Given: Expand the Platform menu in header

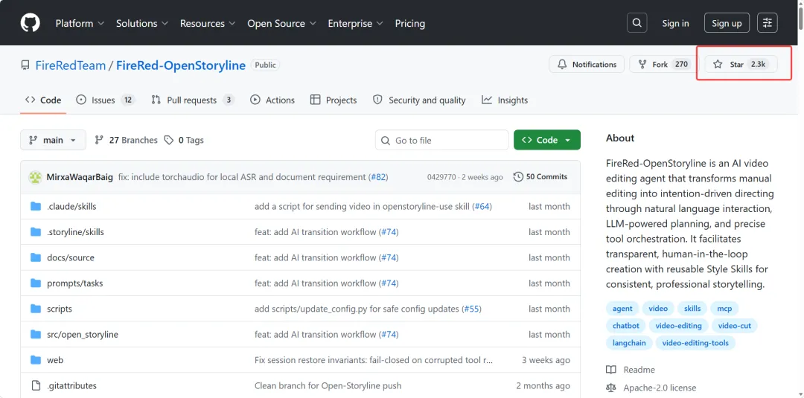Looking at the screenshot, I should pyautogui.click(x=80, y=23).
